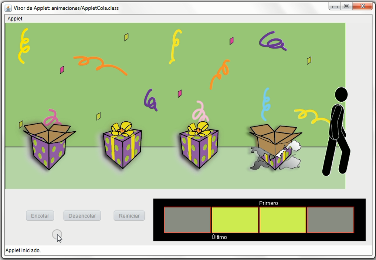Screen dimensions: 376x260
Task: Click the Último label in the queue panel
Action: 219,237
